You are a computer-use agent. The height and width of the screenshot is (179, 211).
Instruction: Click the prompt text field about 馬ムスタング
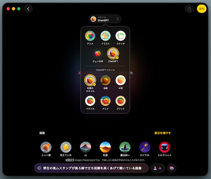[x=91, y=168]
